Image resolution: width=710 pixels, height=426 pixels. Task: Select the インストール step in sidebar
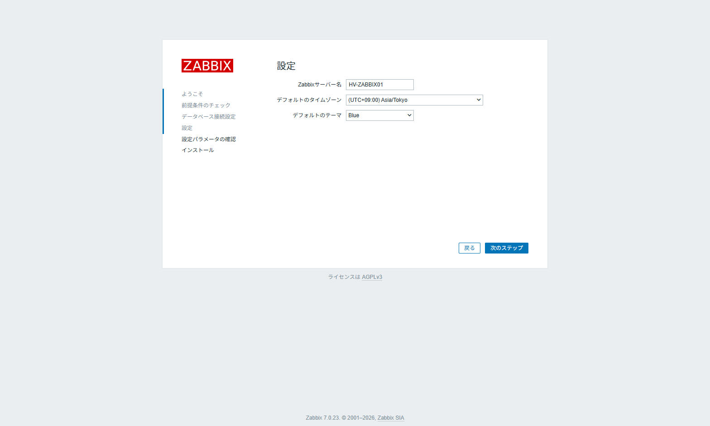coord(198,150)
